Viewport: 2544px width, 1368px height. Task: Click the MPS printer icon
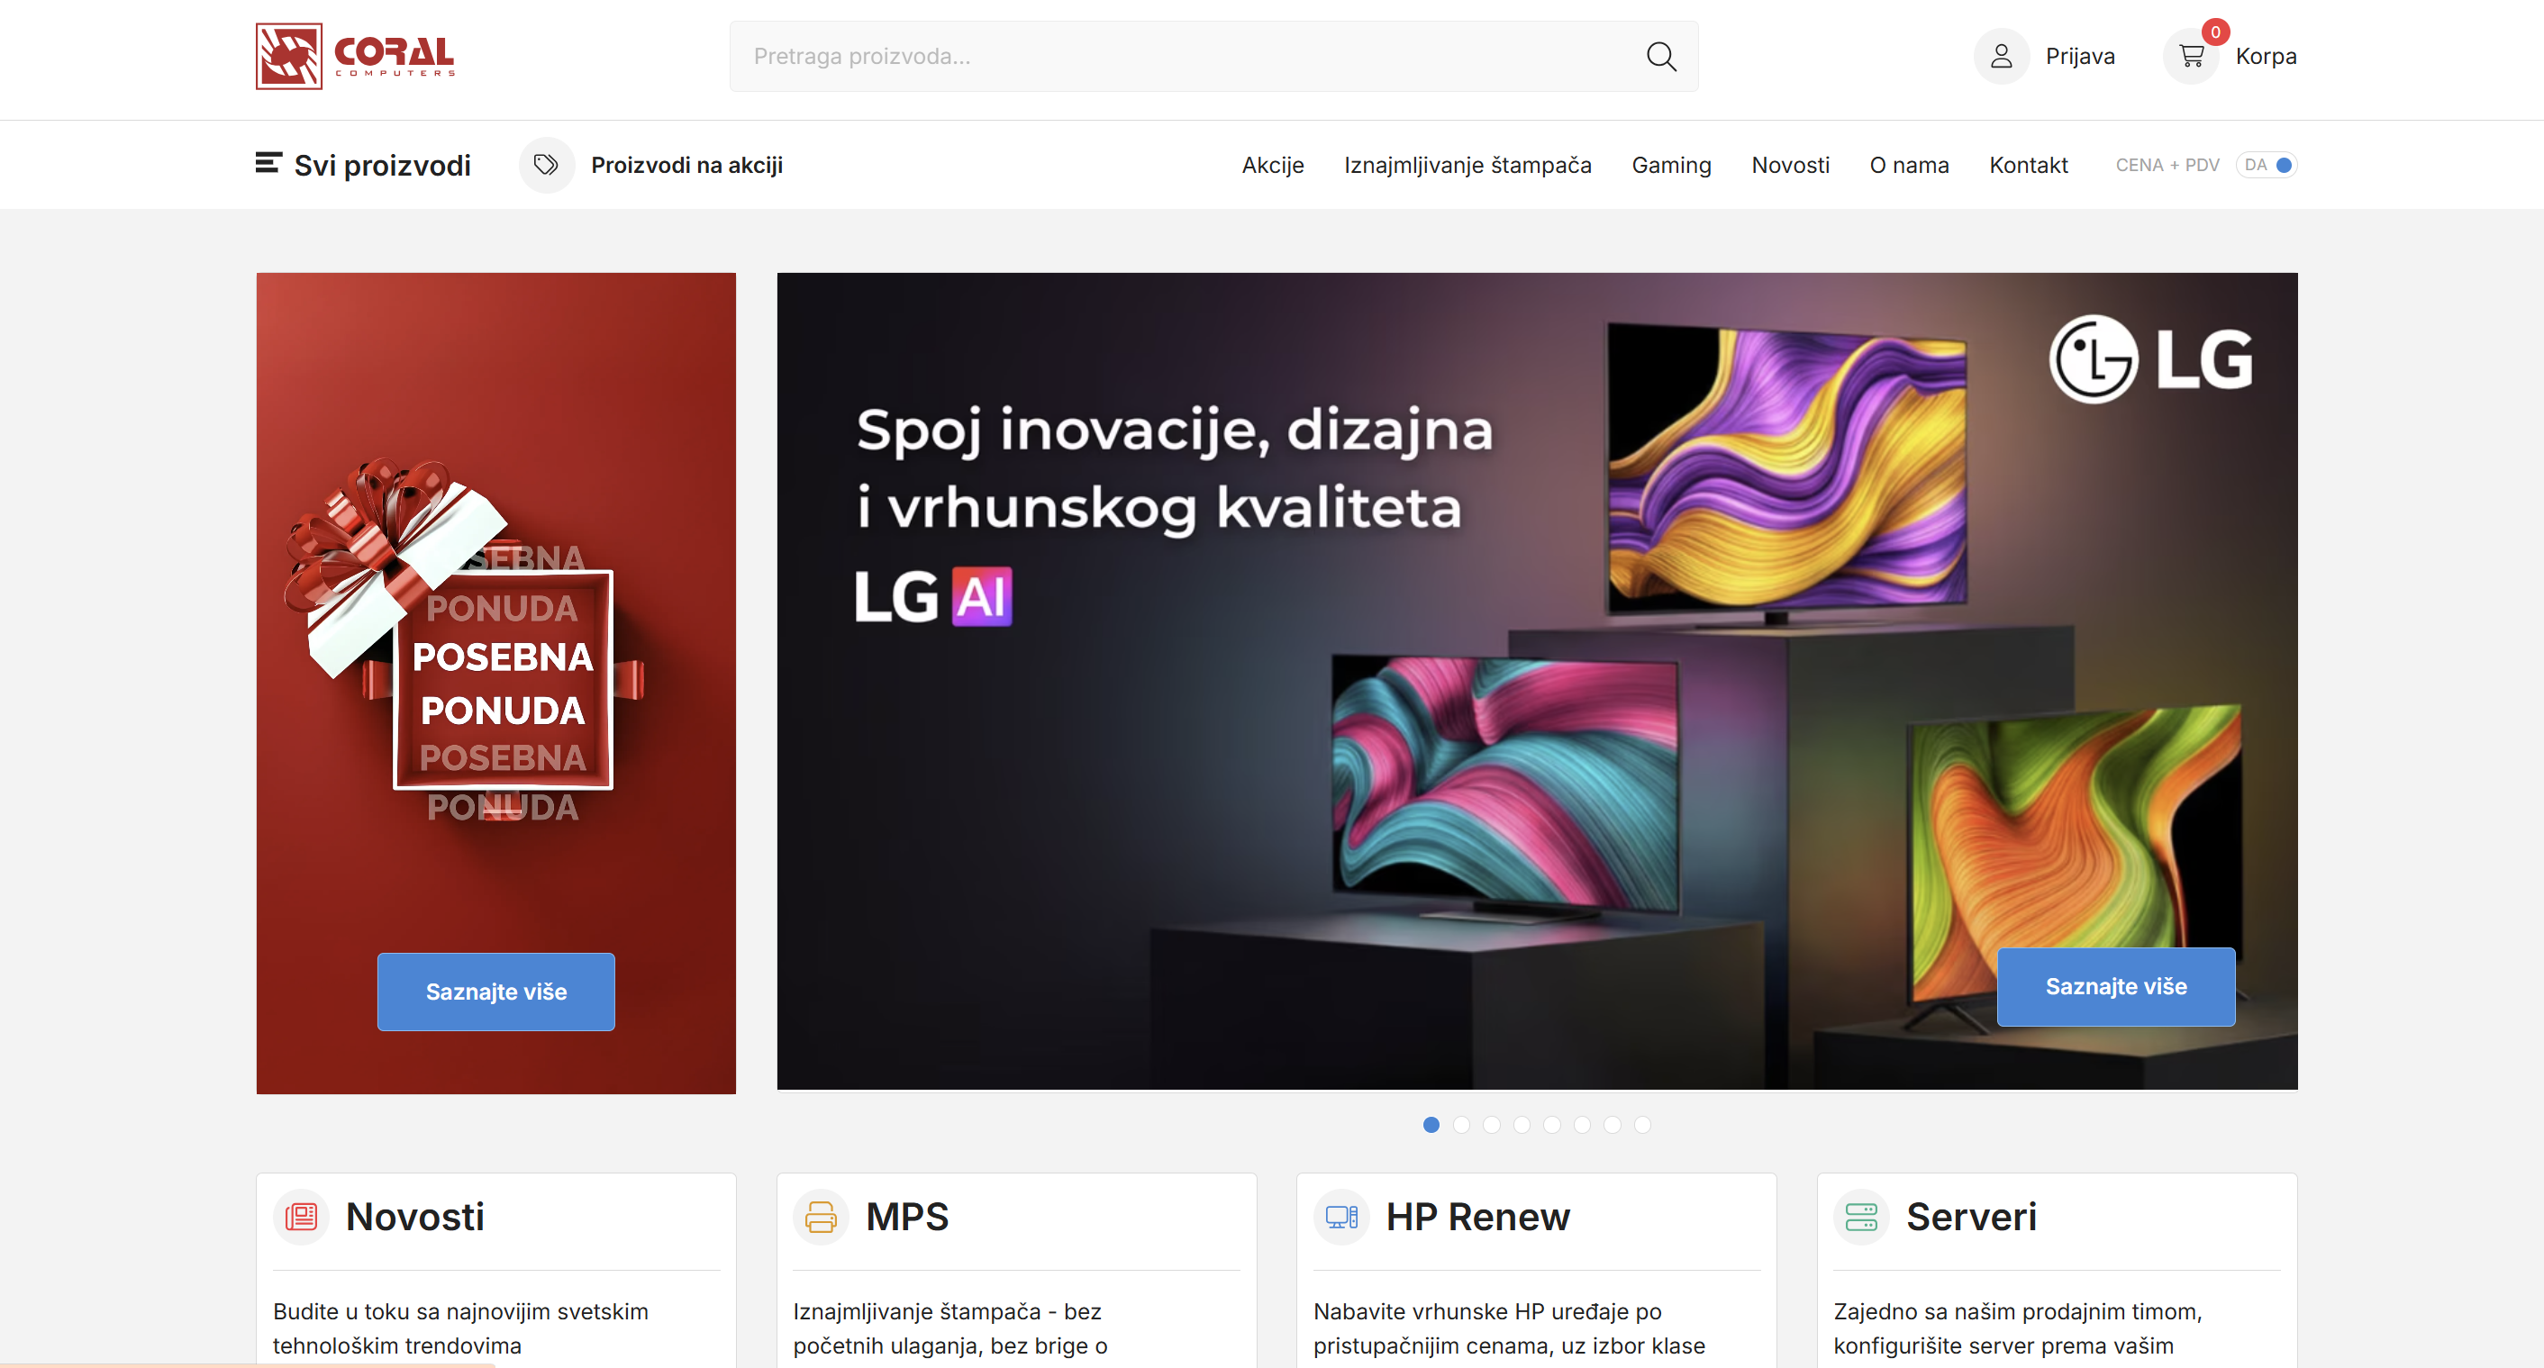coord(821,1216)
